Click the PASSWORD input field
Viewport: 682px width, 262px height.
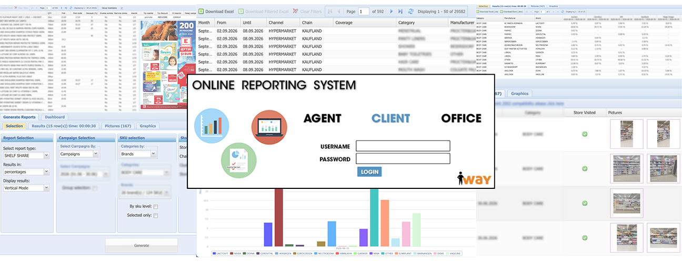coord(403,158)
